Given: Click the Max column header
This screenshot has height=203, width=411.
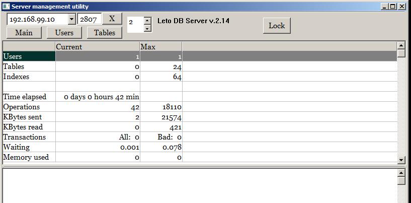Looking at the screenshot, I should point(160,46).
